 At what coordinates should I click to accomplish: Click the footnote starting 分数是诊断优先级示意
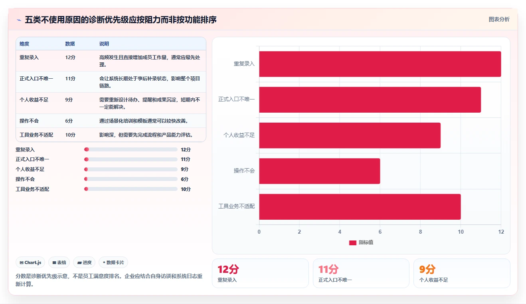click(x=109, y=280)
